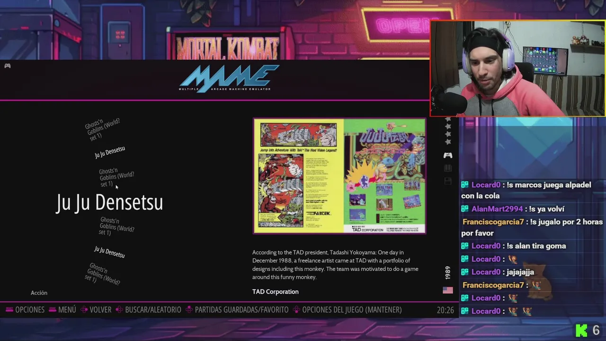Open the Ju Ju Densetsu arcade flyer image
The height and width of the screenshot is (341, 606).
point(339,176)
